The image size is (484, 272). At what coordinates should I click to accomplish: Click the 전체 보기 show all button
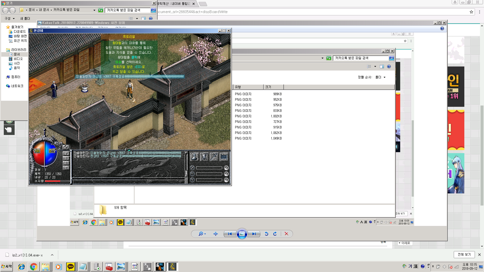(464, 254)
